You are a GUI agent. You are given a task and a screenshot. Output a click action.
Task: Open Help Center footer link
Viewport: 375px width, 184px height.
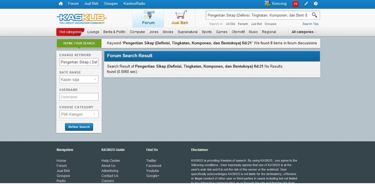click(x=111, y=161)
